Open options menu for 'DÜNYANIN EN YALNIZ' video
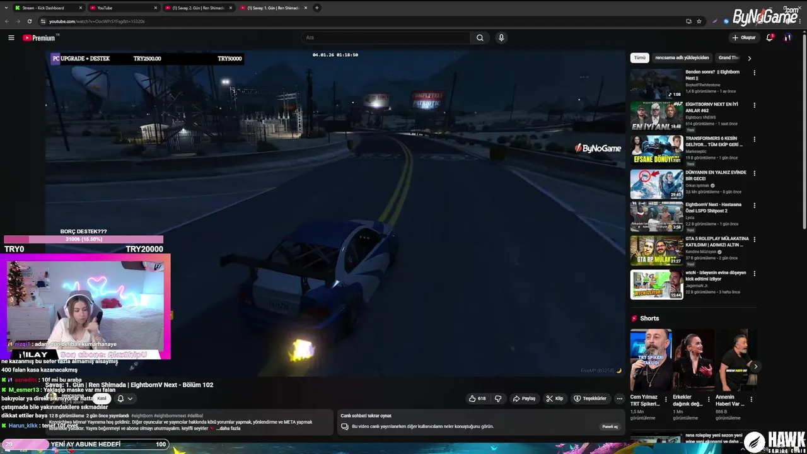807x454 pixels. click(x=754, y=173)
